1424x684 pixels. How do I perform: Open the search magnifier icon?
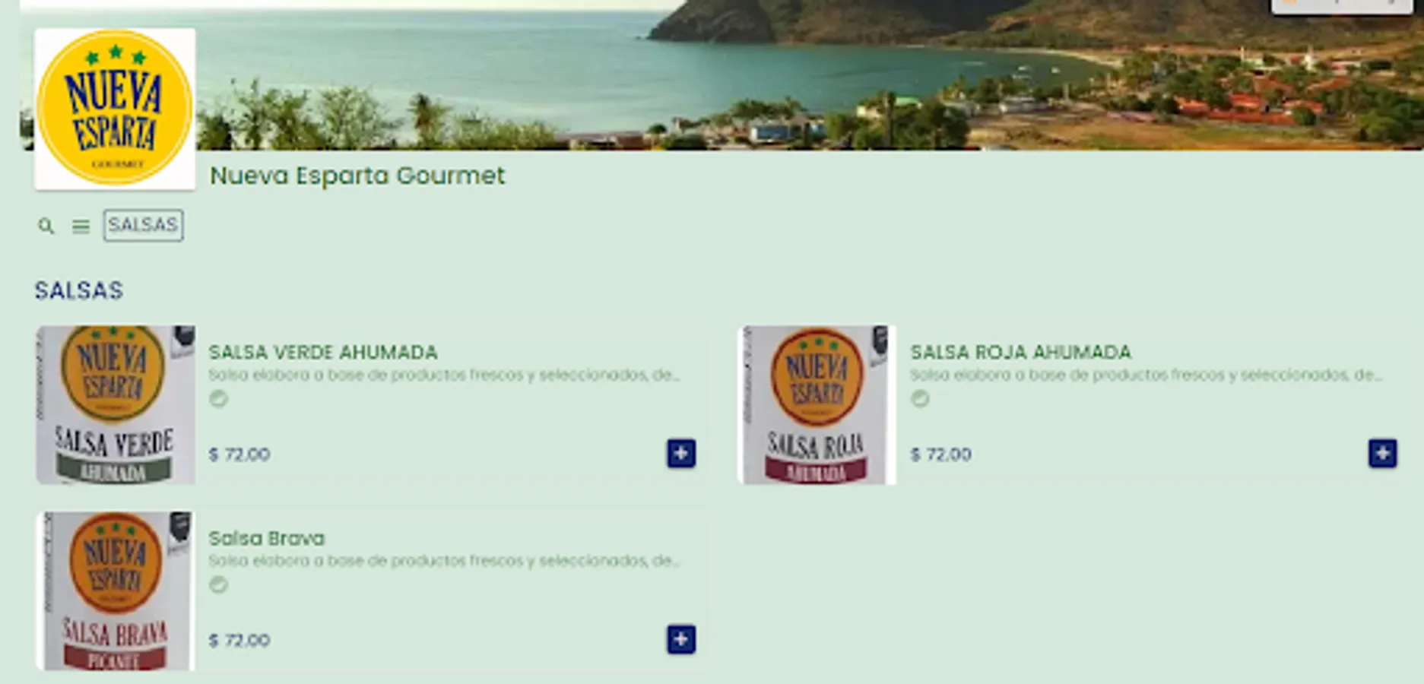tap(46, 226)
